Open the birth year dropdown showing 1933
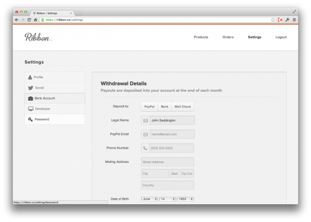 click(x=185, y=199)
